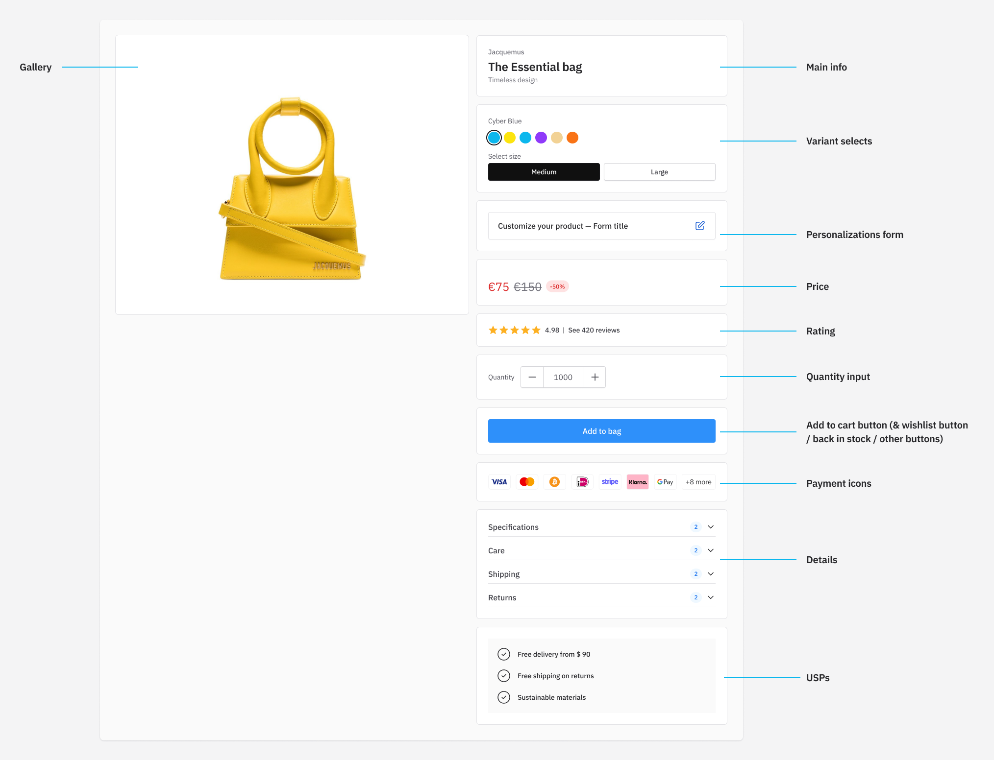Image resolution: width=994 pixels, height=760 pixels.
Task: Expand the Care section chevron
Action: (x=711, y=550)
